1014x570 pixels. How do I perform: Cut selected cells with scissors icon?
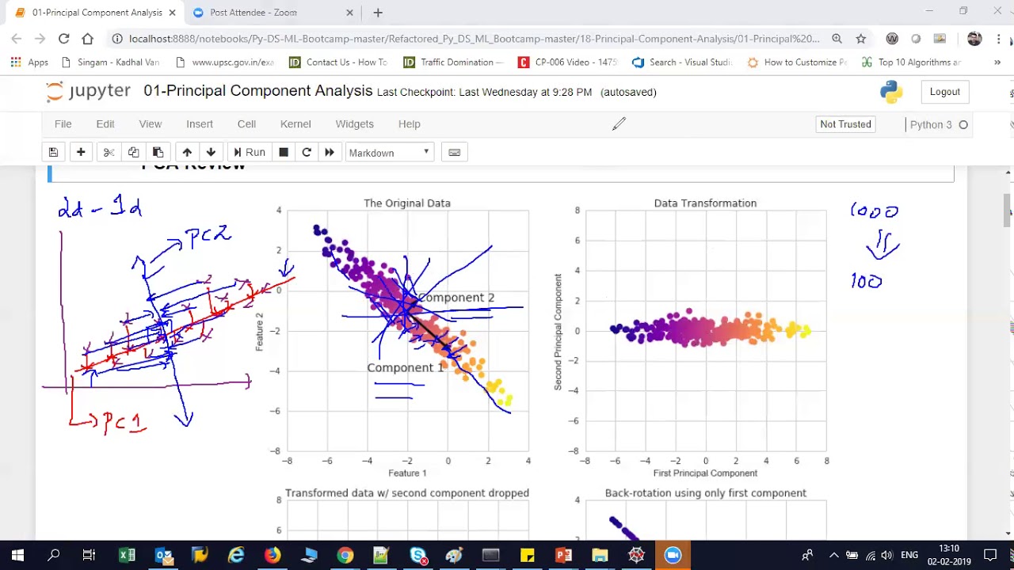[x=109, y=152]
